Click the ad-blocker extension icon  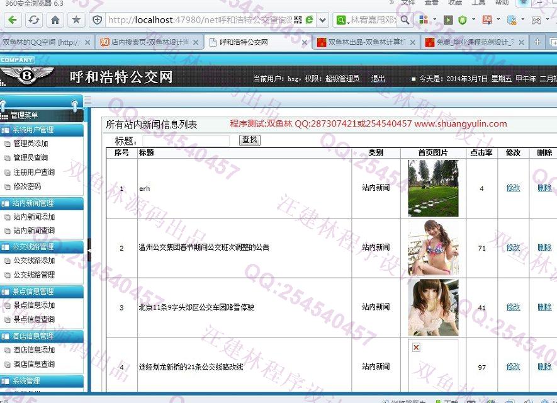coord(512,20)
